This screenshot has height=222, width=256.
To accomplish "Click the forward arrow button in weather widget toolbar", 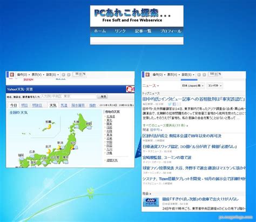I will 69,75.
